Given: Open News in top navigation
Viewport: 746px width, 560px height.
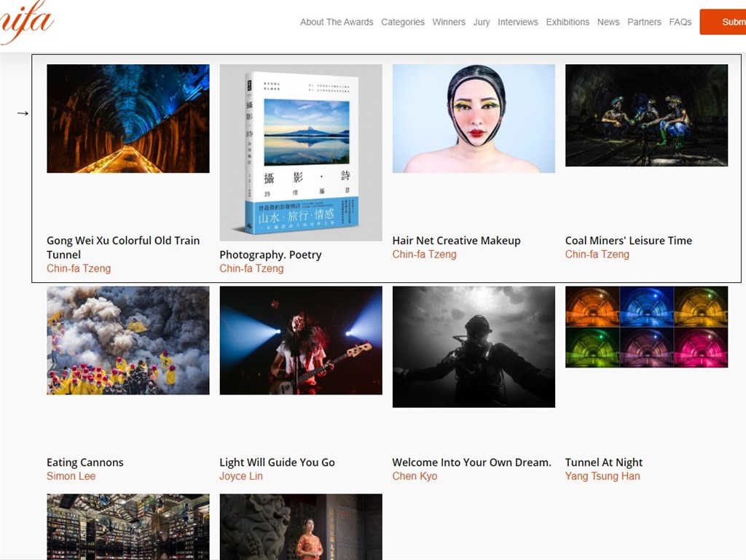Looking at the screenshot, I should click(x=608, y=22).
